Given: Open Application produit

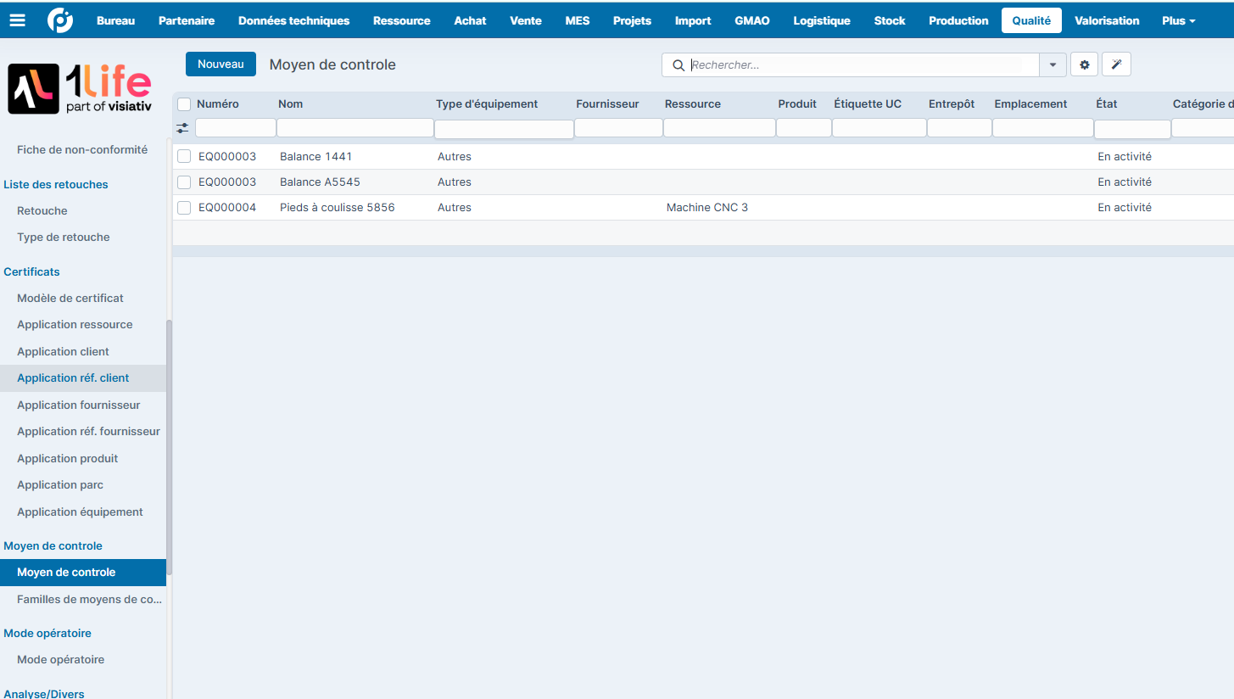Looking at the screenshot, I should [68, 458].
